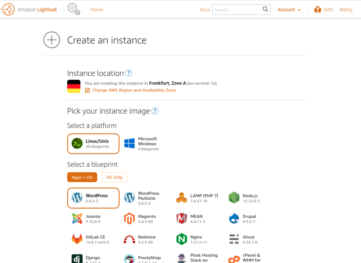
Task: Click the Magento logo icon
Action: pyautogui.click(x=129, y=218)
